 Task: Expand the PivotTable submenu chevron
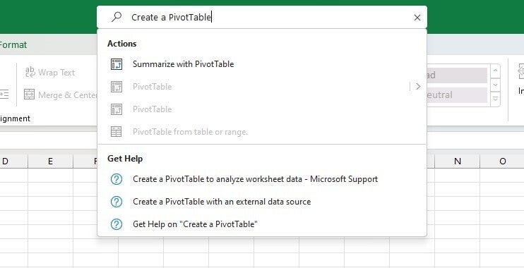(418, 87)
